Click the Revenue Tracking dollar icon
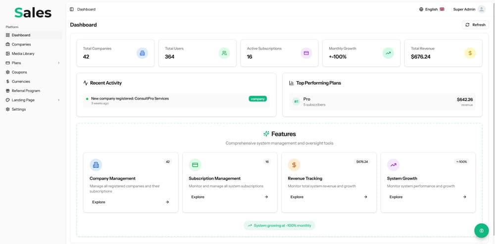 pos(294,165)
